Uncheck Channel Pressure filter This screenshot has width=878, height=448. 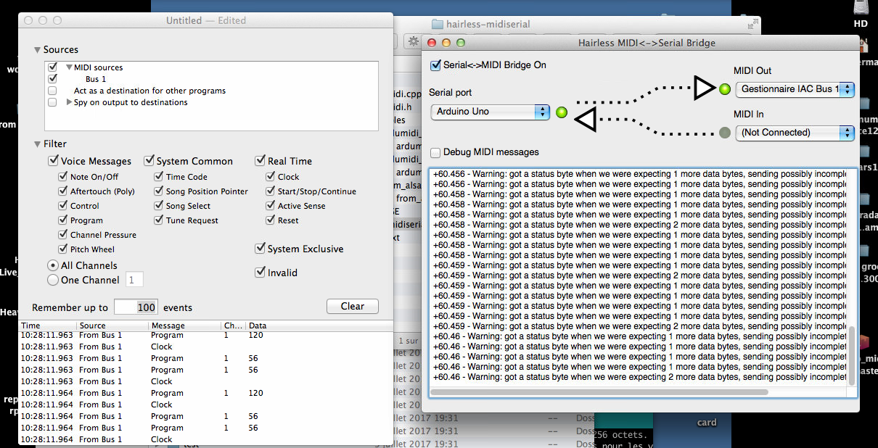(x=63, y=234)
